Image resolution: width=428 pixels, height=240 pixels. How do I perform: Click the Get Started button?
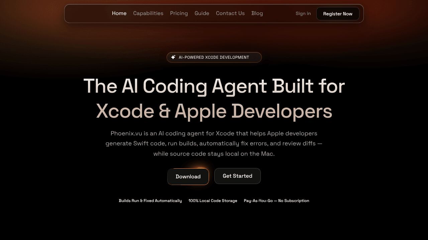click(237, 176)
